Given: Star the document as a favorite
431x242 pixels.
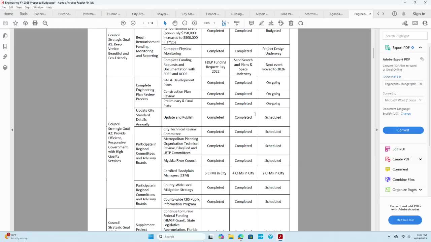Looking at the screenshot, I should 15,23.
